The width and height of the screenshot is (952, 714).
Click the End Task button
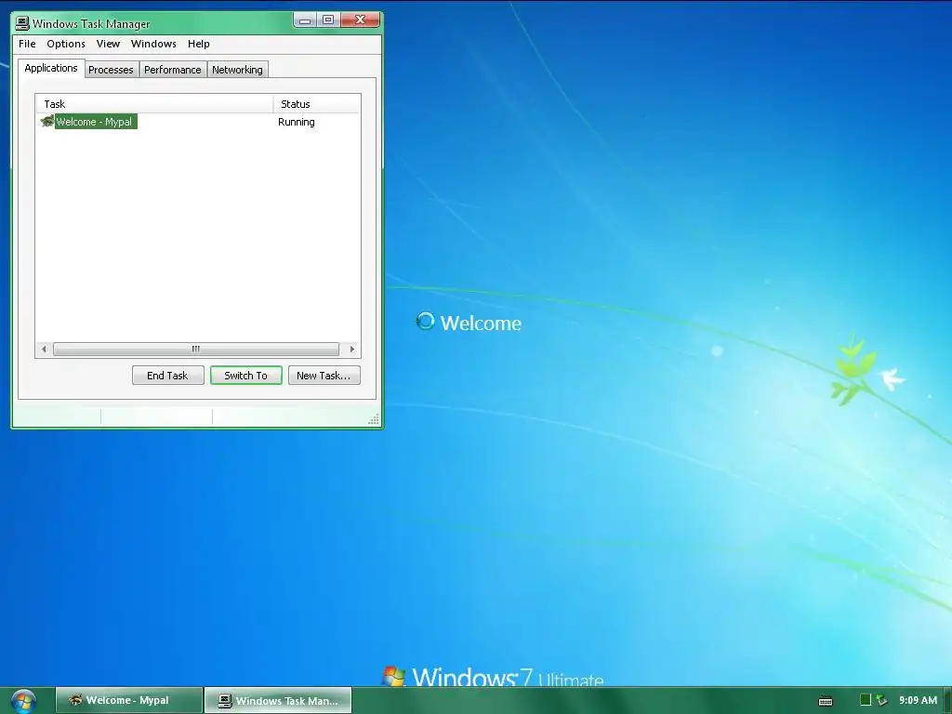point(167,376)
